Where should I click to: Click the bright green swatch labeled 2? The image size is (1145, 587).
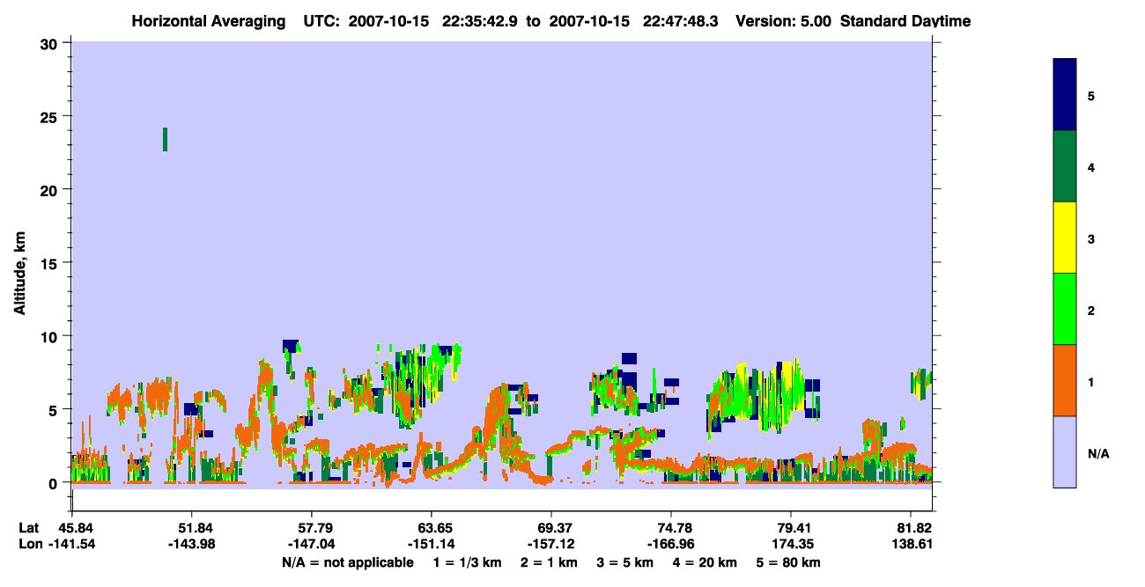tap(1065, 308)
